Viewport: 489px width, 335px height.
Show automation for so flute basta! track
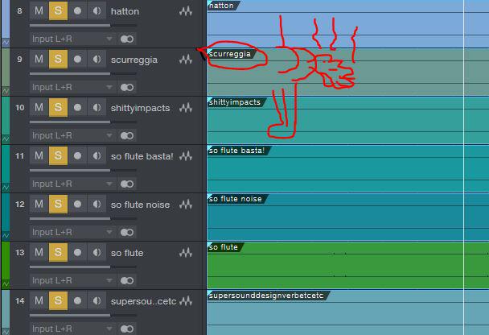coord(6,188)
